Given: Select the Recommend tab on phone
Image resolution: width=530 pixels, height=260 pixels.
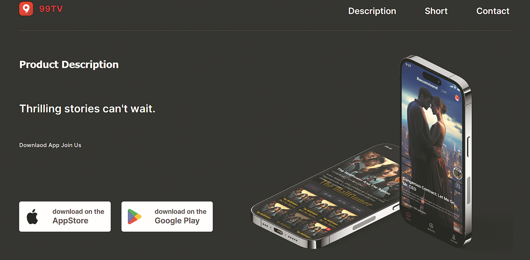Looking at the screenshot, I should point(427,83).
